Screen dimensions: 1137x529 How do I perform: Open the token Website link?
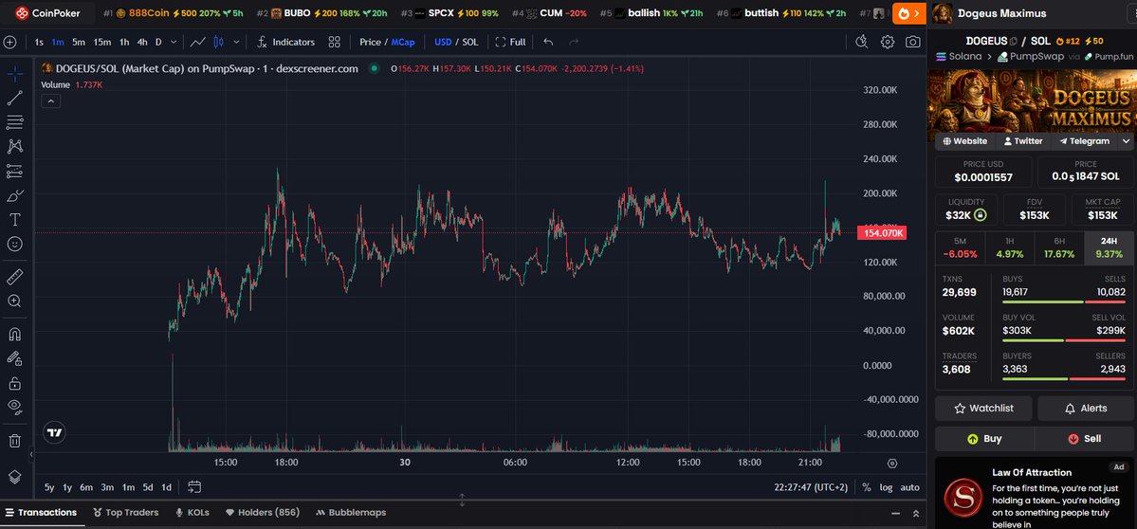[x=965, y=141]
